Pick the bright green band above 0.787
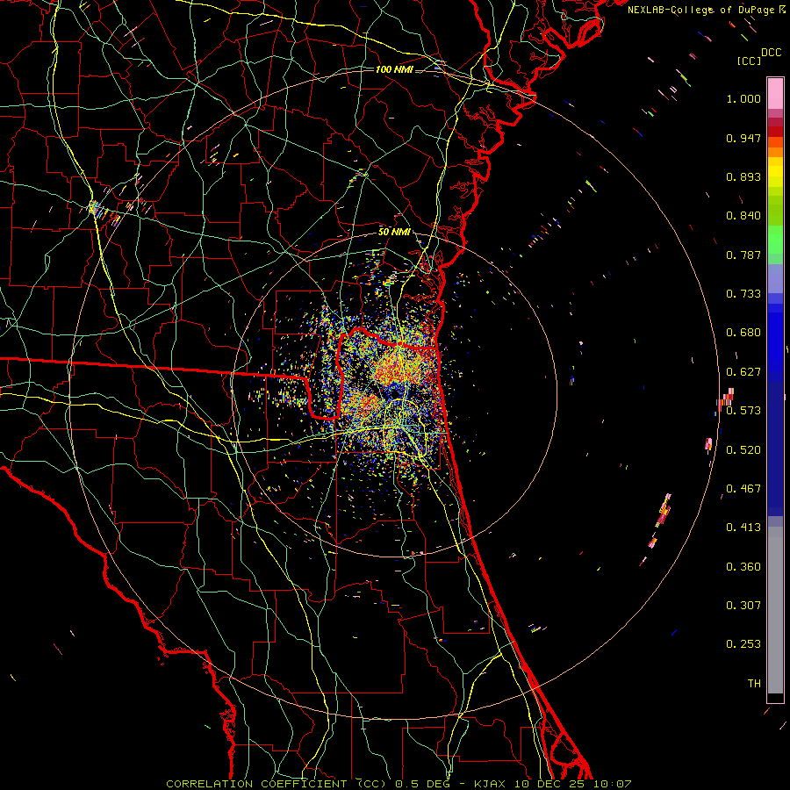Image resolution: width=790 pixels, height=790 pixels. click(x=775, y=240)
